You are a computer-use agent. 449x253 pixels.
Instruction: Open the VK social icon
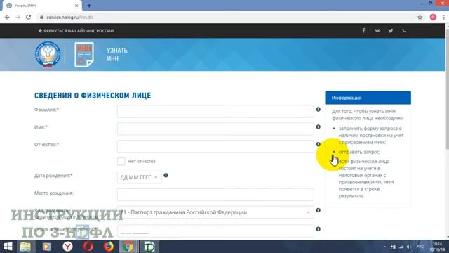tap(377, 30)
